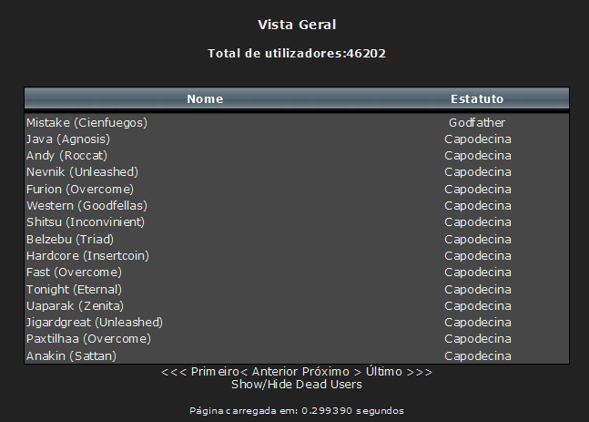589x422 pixels.
Task: Open Nevnik (Unleashed) profile link
Action: 82,172
